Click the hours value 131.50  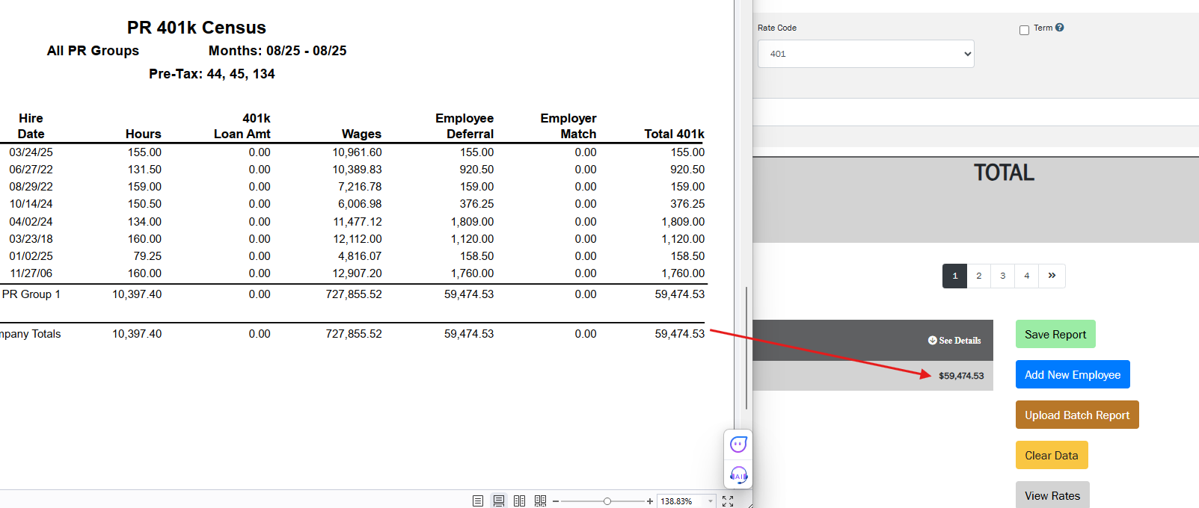point(144,170)
